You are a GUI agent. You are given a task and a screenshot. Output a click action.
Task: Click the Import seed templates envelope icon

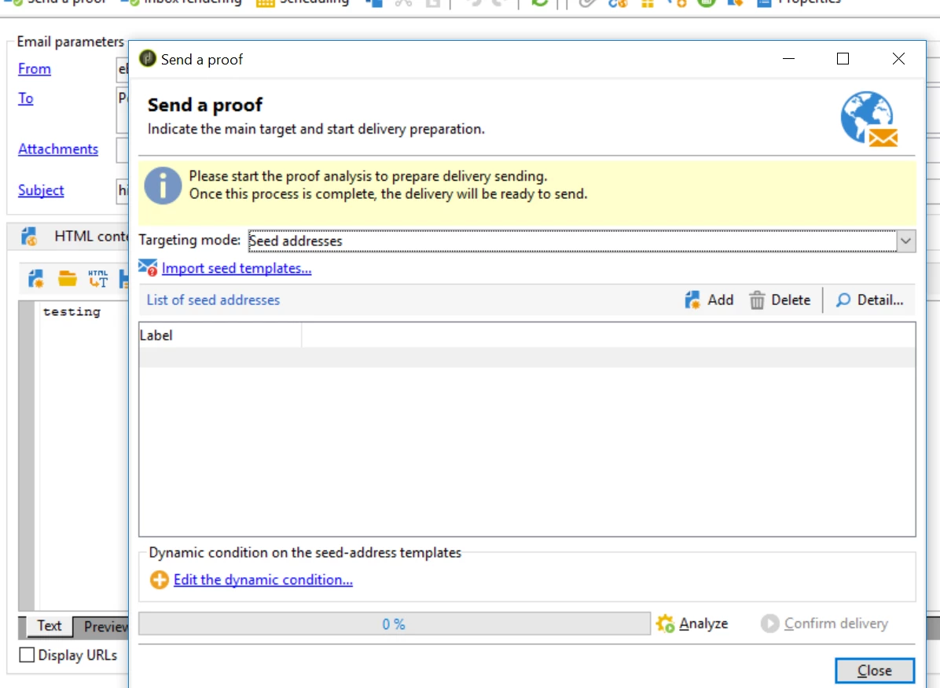(x=148, y=267)
